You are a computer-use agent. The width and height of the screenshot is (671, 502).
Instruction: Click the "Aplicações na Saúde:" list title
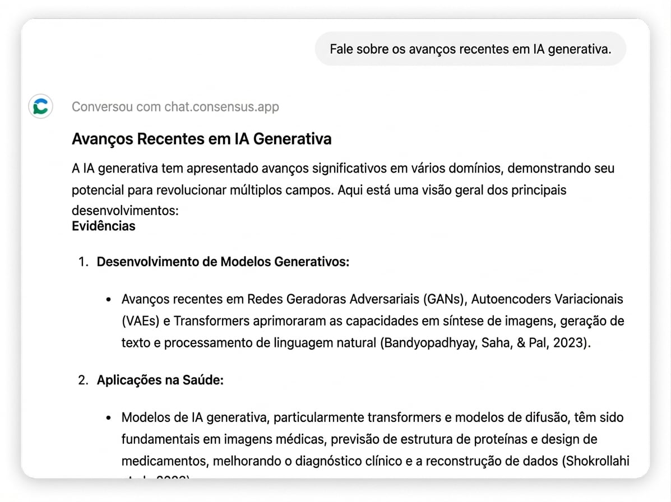(x=160, y=380)
